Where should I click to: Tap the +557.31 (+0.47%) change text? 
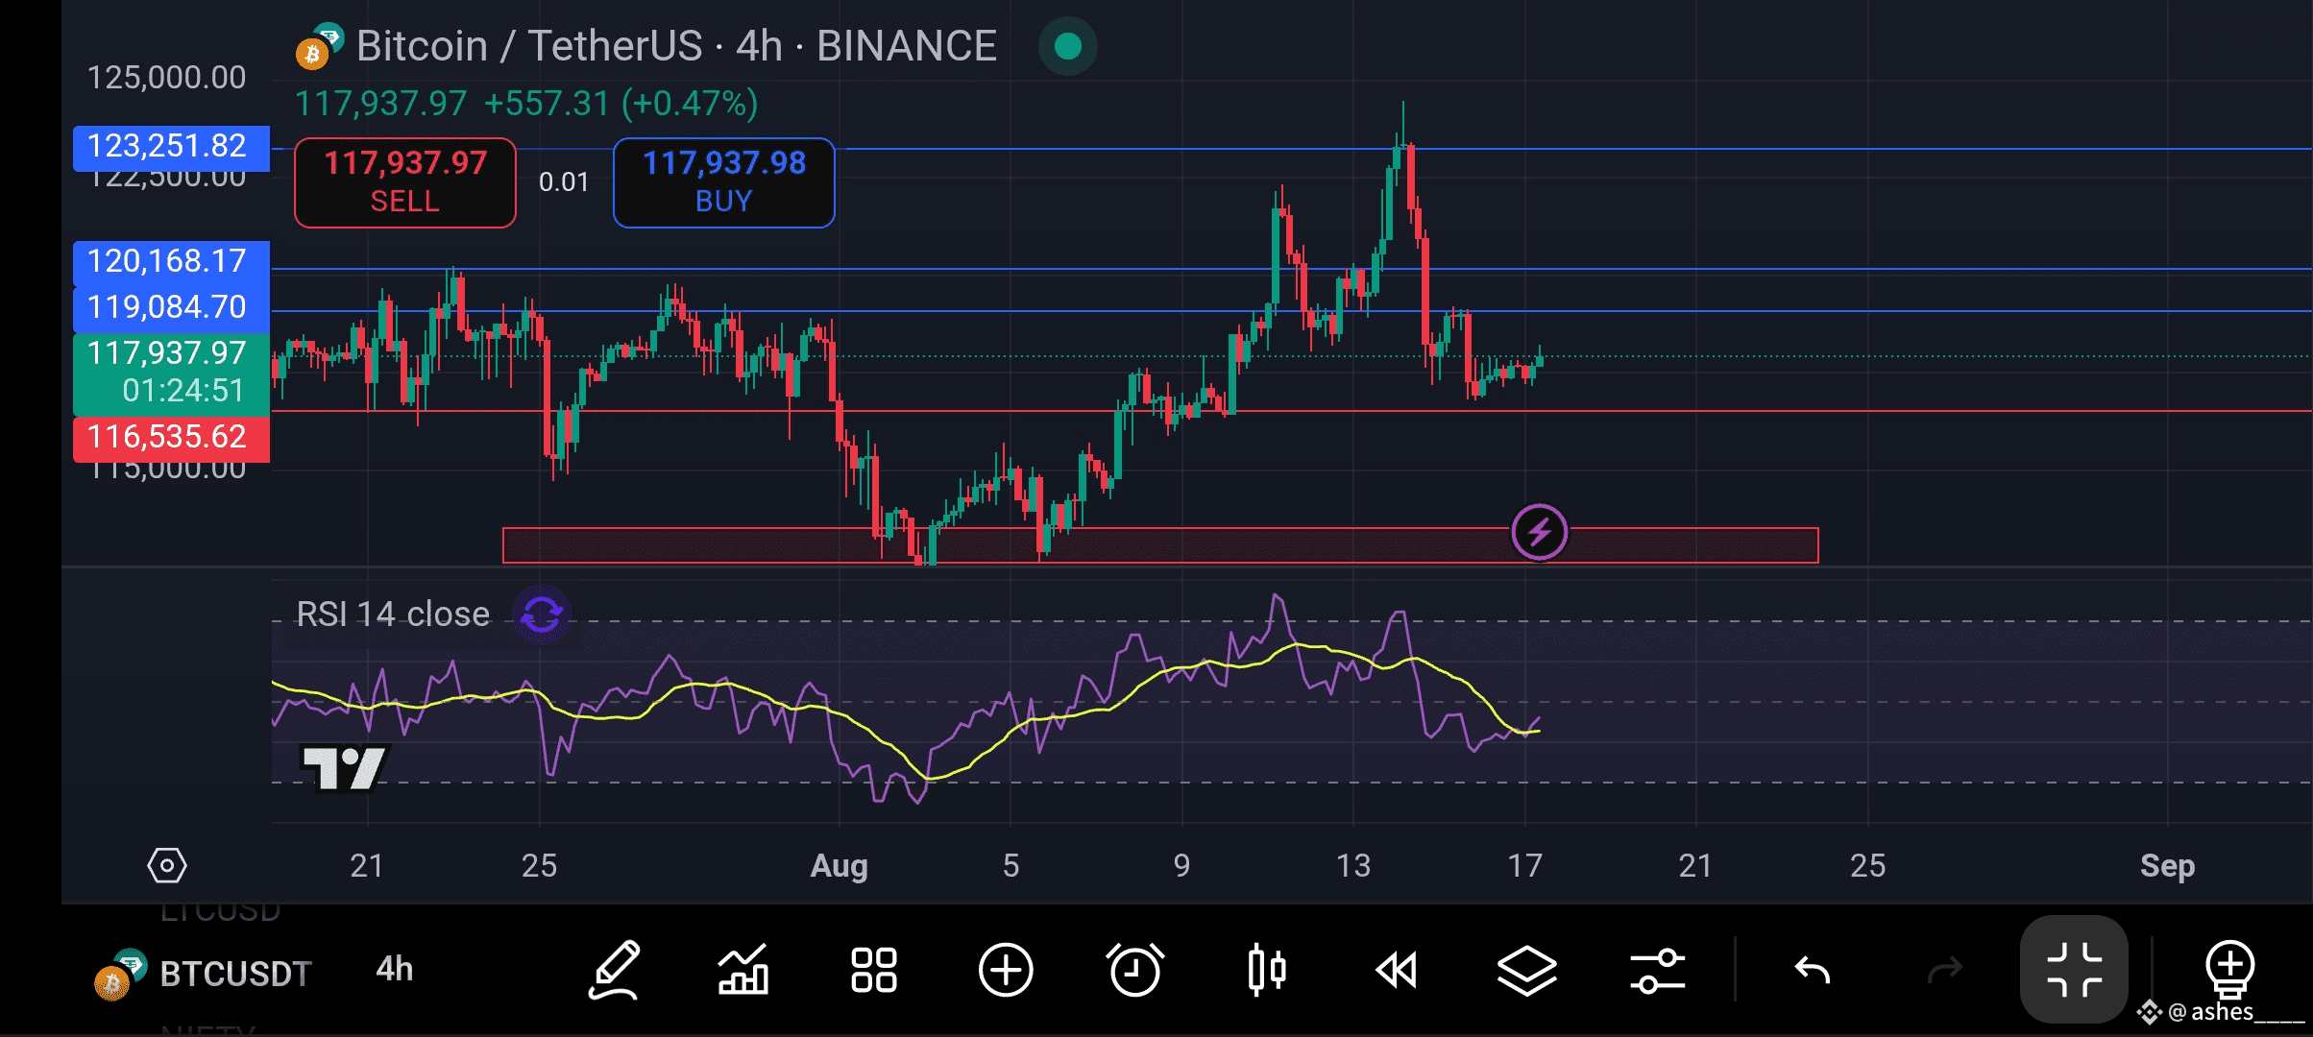click(x=621, y=104)
